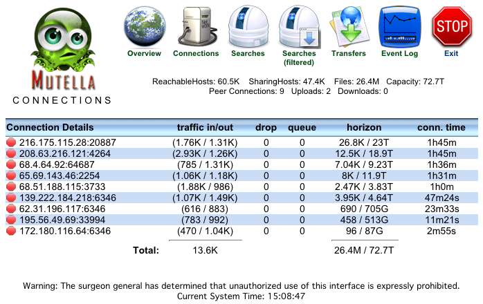This screenshot has height=304, width=483.
Task: Click red dot beside 172.180.116.64:6346
Action: click(x=10, y=231)
